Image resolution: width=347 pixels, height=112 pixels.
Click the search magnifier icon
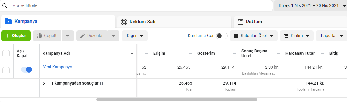[5, 5]
